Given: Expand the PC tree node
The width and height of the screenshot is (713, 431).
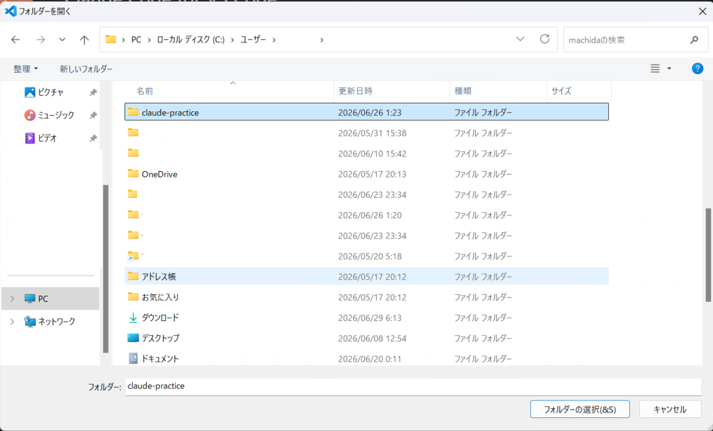Looking at the screenshot, I should click(13, 299).
